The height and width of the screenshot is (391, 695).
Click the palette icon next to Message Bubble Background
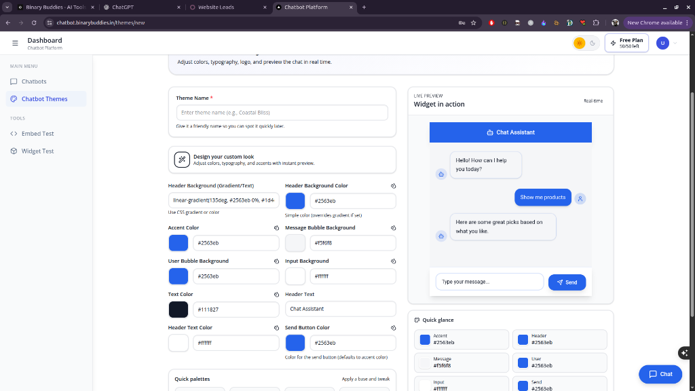pyautogui.click(x=393, y=228)
